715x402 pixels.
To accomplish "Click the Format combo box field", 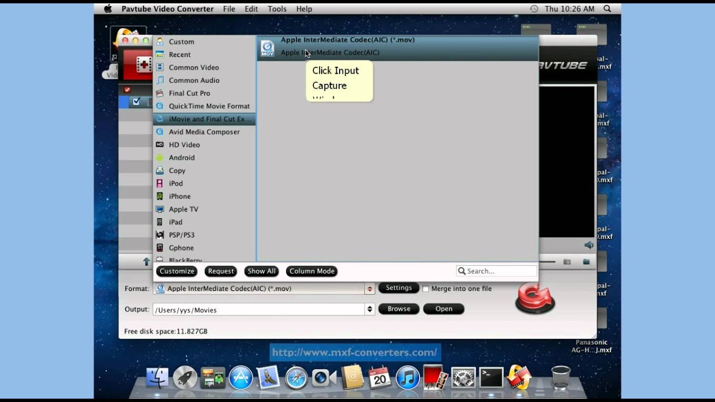I will point(259,289).
